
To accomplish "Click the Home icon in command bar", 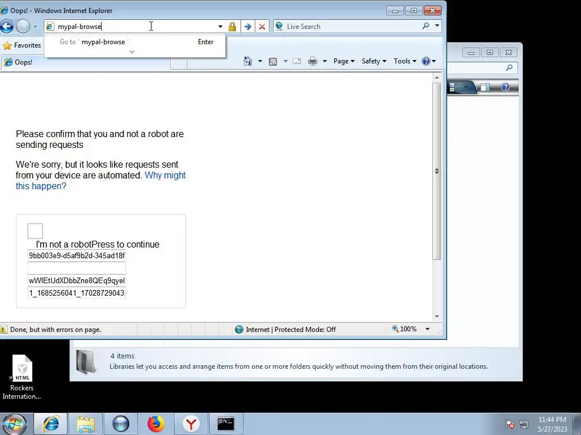I will click(x=248, y=61).
